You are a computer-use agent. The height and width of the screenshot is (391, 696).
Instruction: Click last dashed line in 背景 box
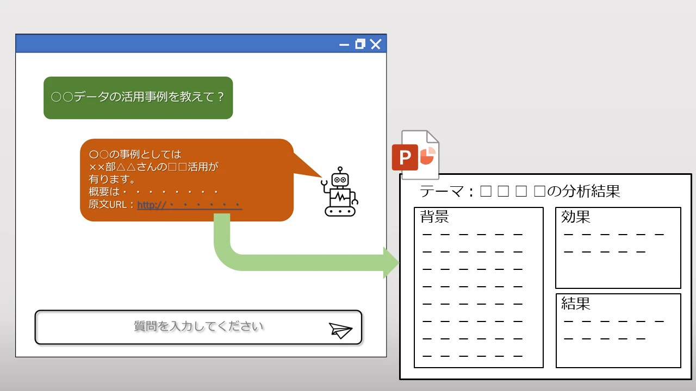pos(472,356)
